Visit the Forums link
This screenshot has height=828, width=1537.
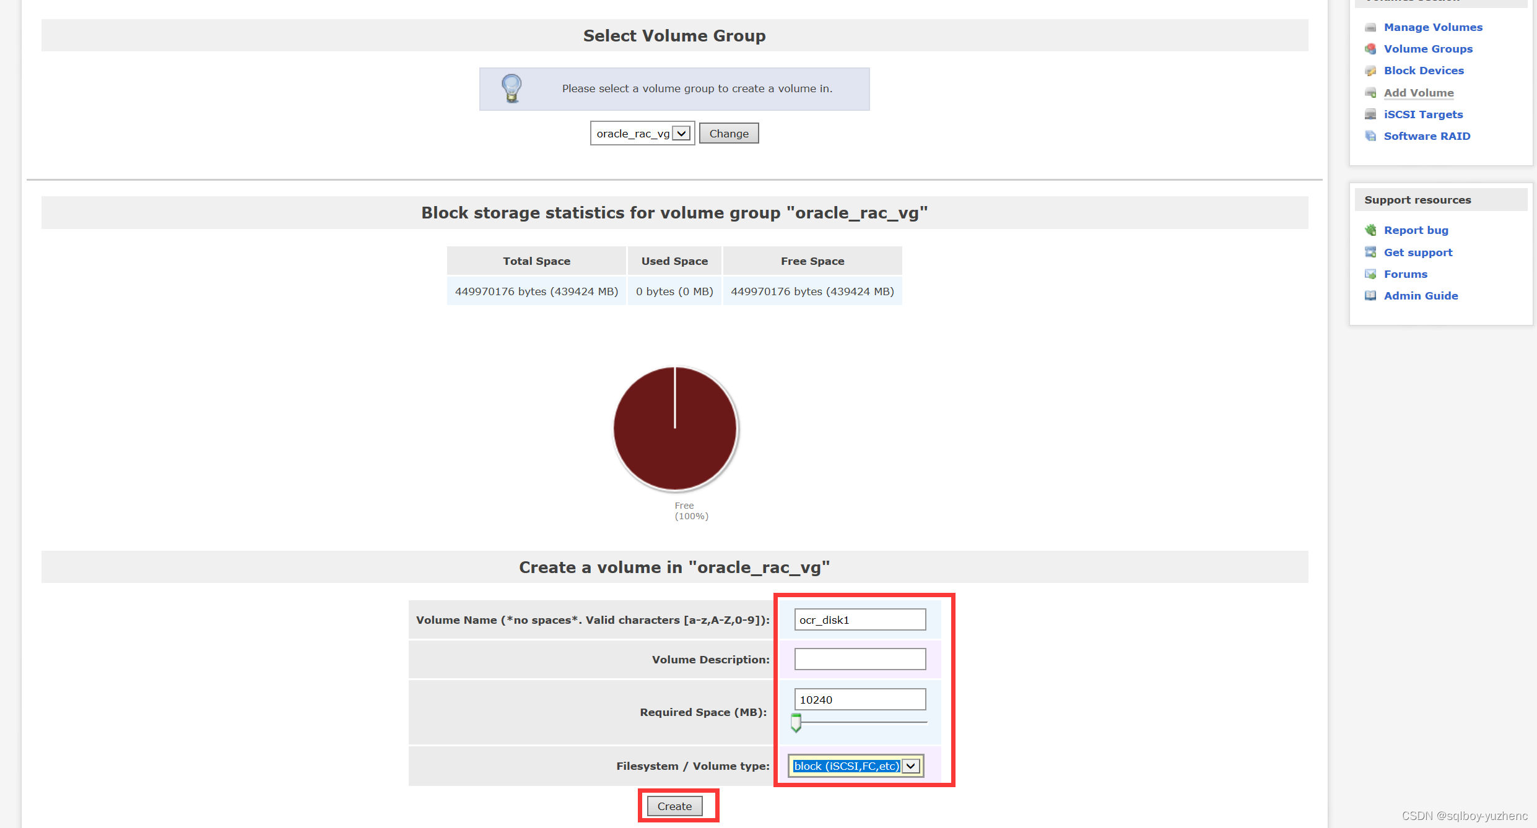[1405, 274]
